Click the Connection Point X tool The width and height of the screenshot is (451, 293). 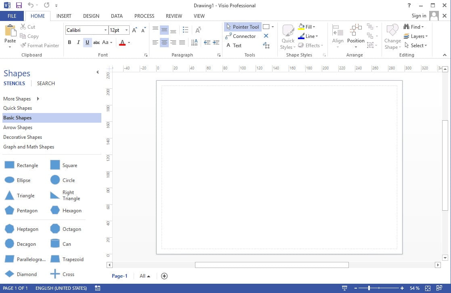click(x=266, y=36)
